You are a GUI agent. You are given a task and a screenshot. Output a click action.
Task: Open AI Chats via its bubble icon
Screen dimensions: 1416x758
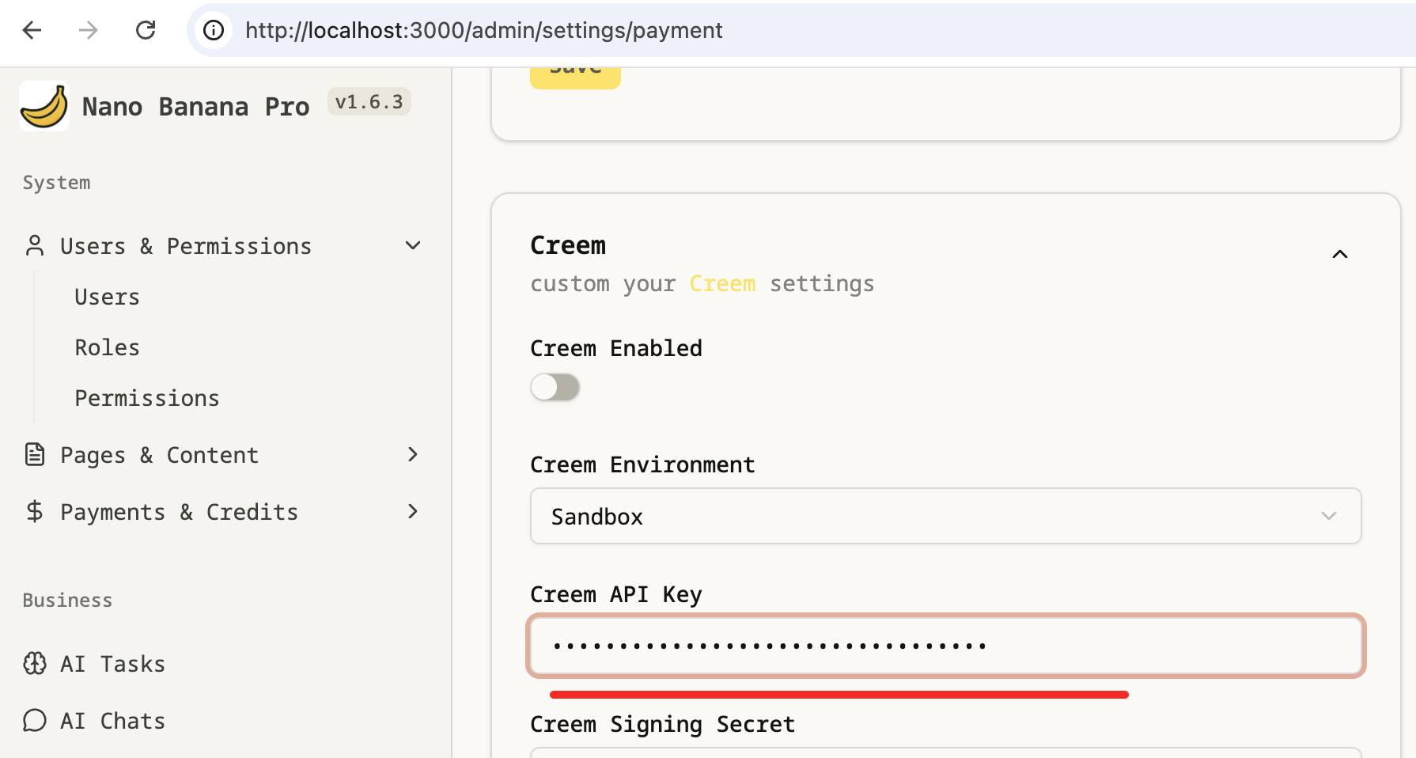(35, 721)
